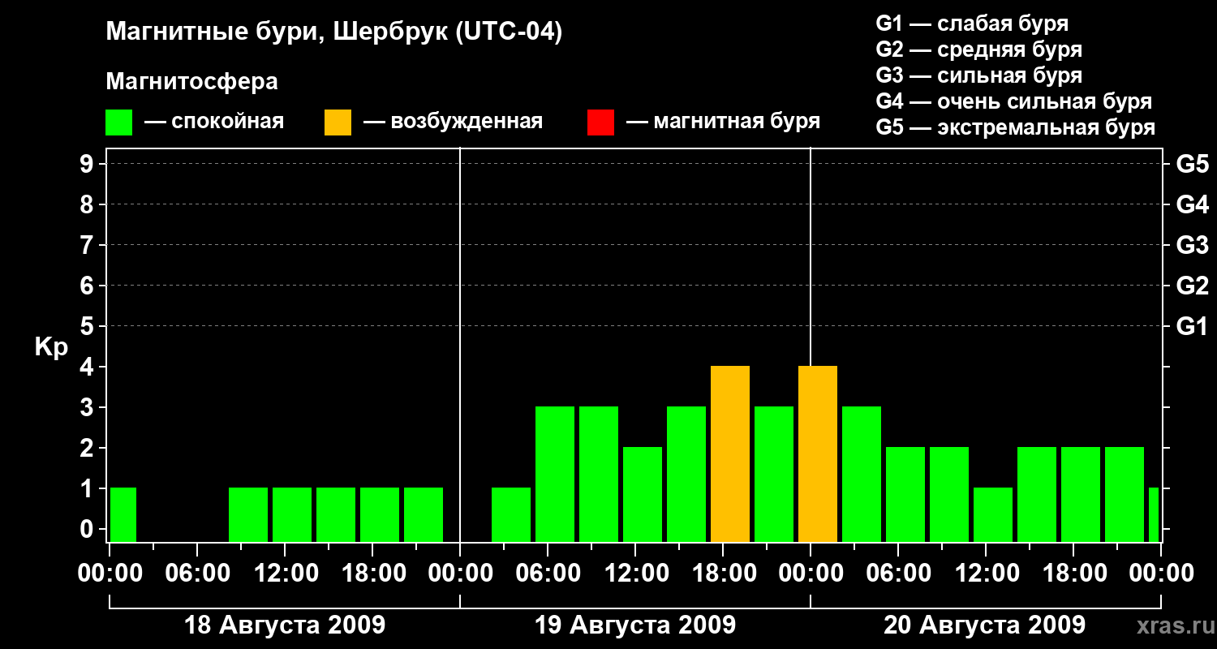Viewport: 1217px width, 649px height.
Task: Click the 00:00 label between 18 and 19 August
Action: pos(460,574)
